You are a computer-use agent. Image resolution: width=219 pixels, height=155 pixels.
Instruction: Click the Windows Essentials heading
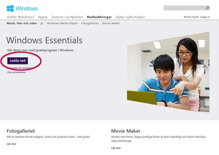pyautogui.click(x=45, y=40)
